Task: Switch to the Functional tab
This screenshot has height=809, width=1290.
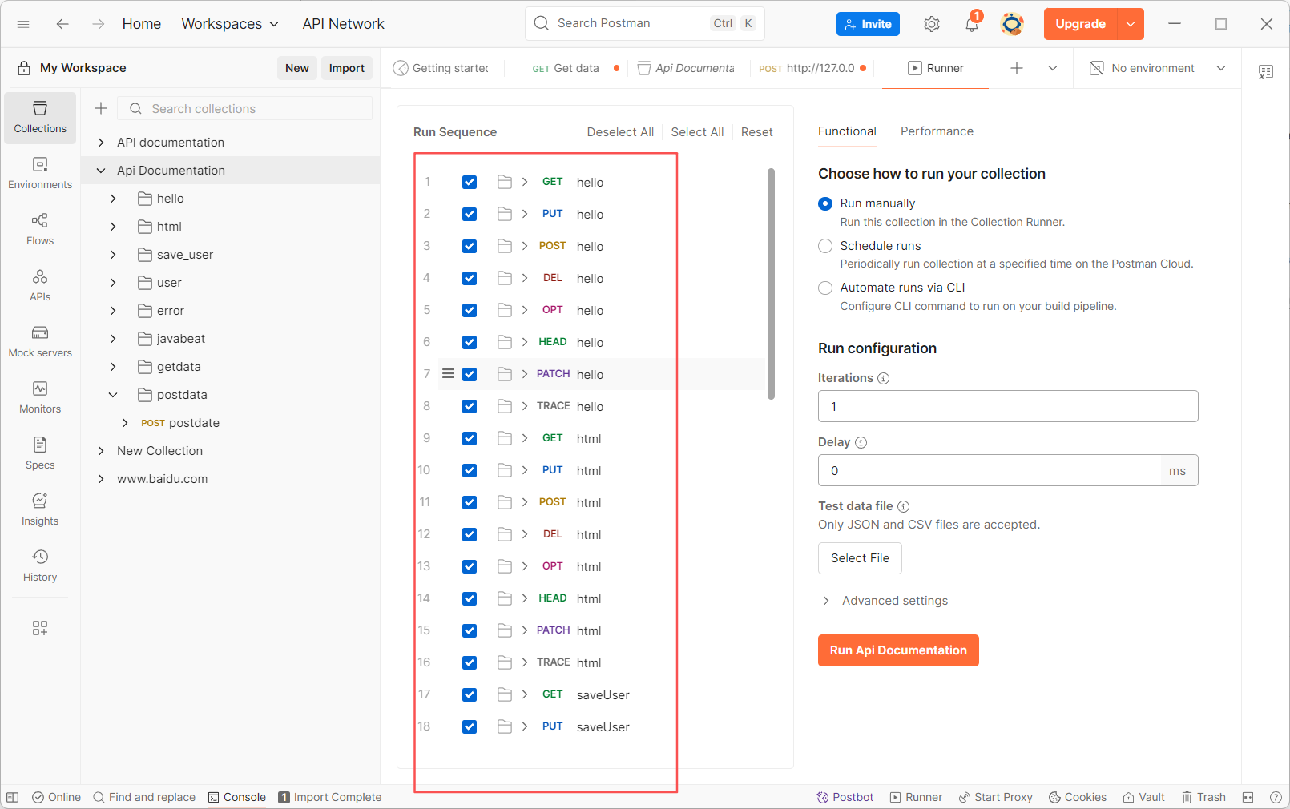Action: (x=847, y=131)
